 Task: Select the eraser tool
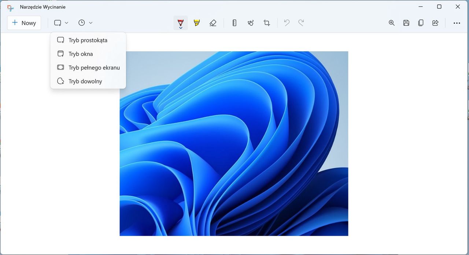[x=213, y=23]
